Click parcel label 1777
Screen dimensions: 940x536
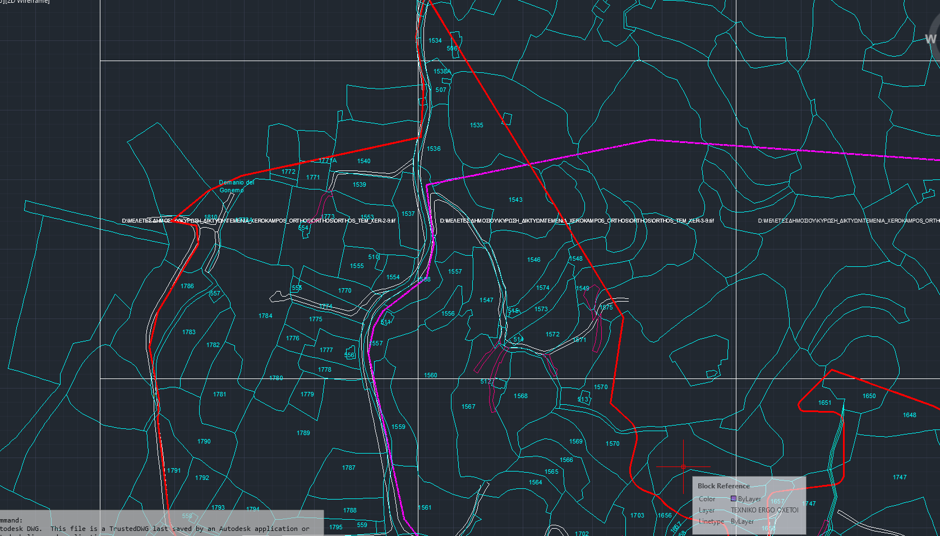[x=326, y=350]
